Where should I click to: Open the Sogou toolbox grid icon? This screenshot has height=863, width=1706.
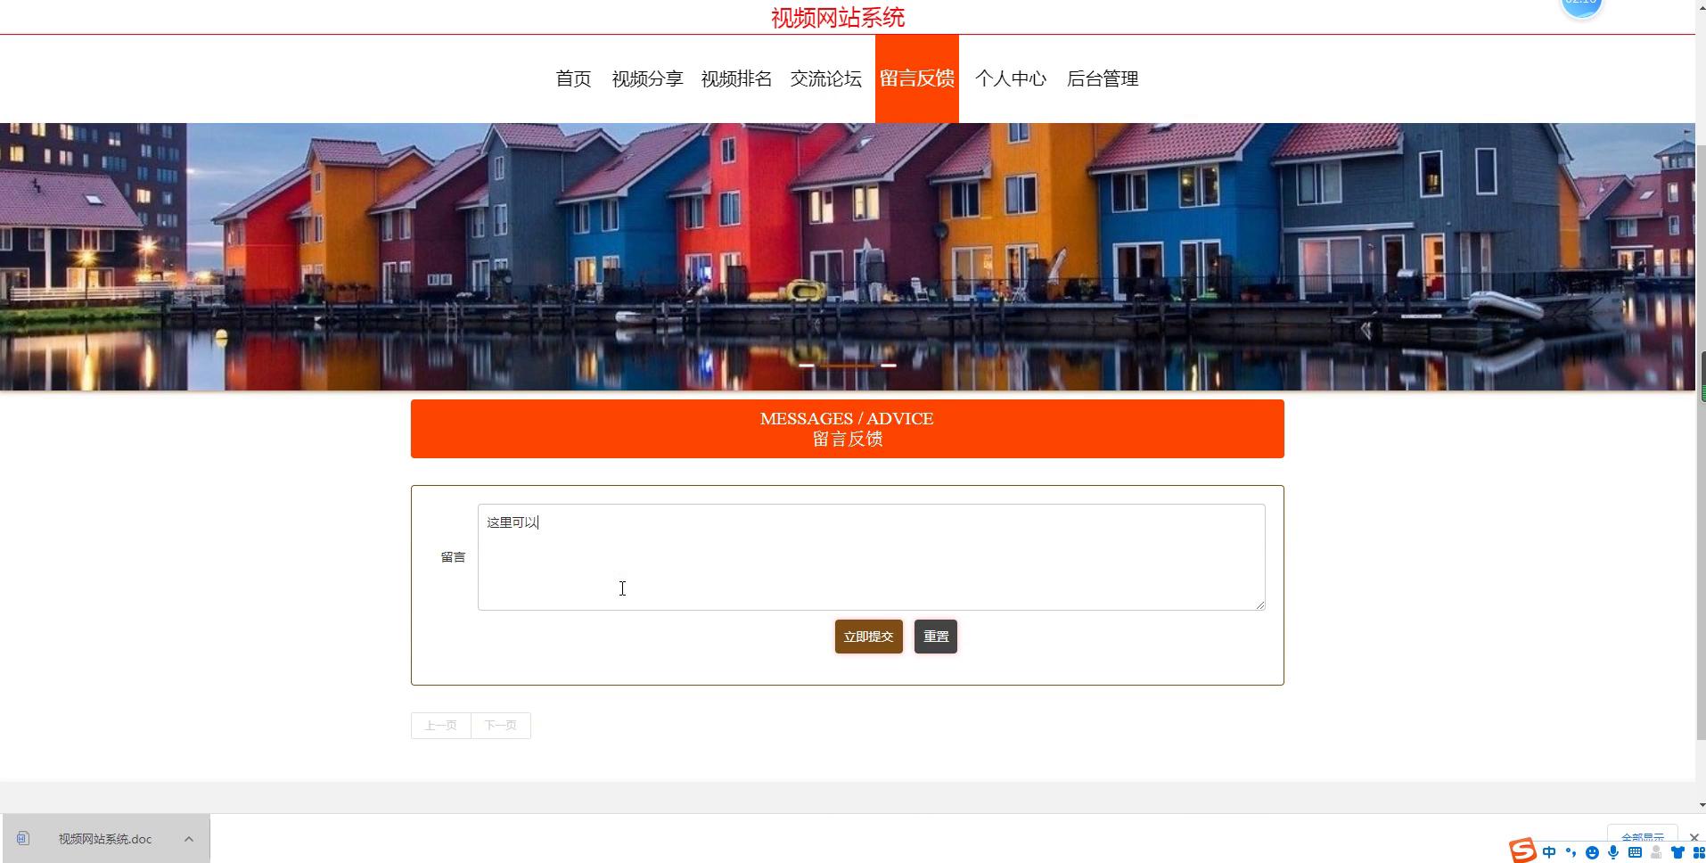[x=1698, y=853]
